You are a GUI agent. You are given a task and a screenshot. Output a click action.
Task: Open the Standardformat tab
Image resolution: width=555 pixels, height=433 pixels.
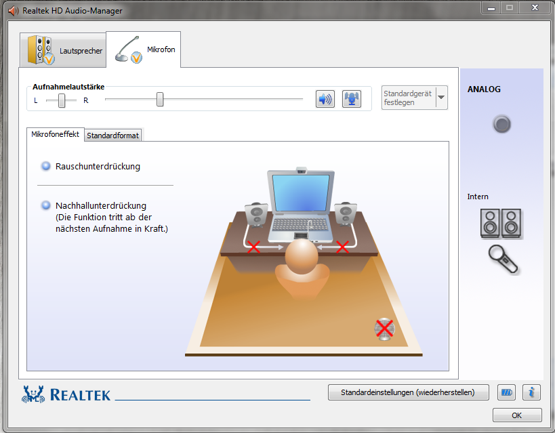[112, 136]
